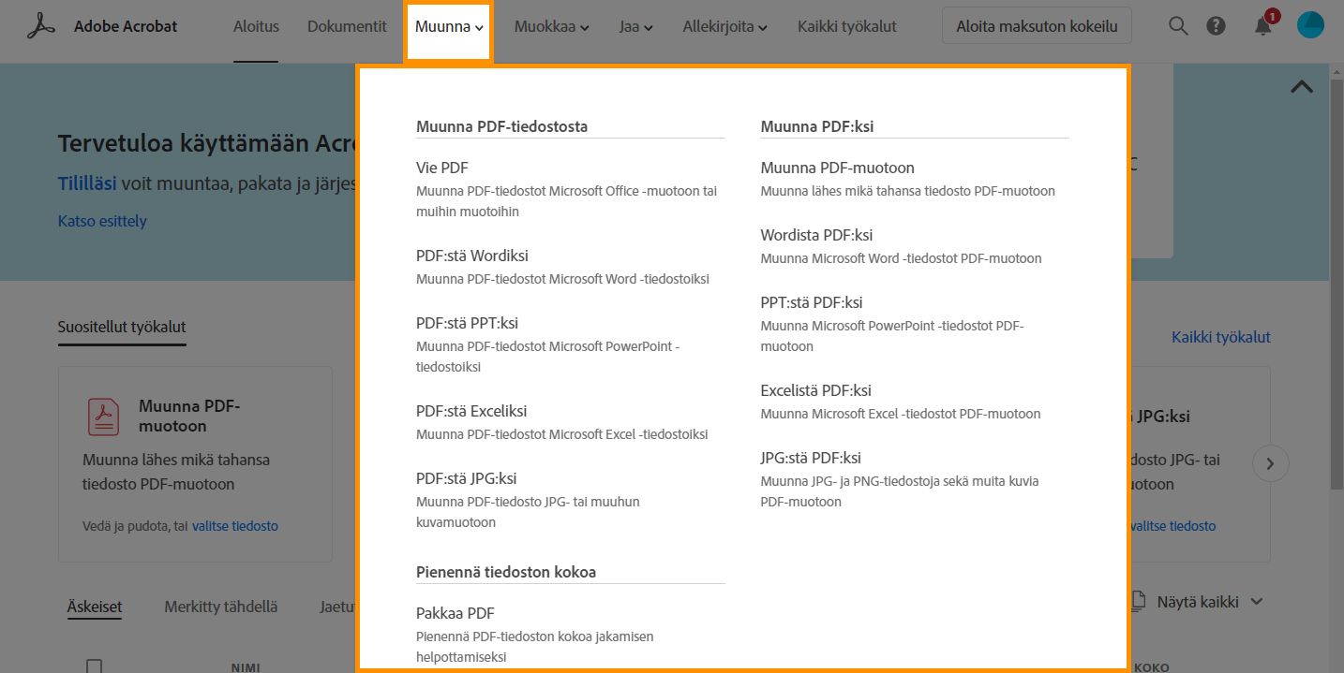
Task: Open the notifications bell icon
Action: point(1263,26)
